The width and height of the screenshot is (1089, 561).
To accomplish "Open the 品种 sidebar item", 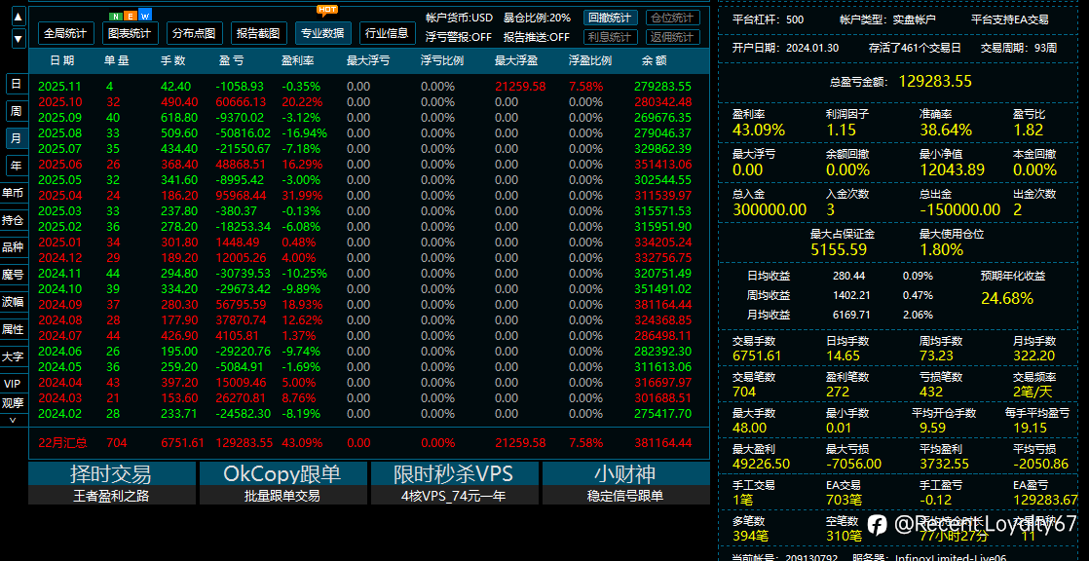I will (x=13, y=247).
